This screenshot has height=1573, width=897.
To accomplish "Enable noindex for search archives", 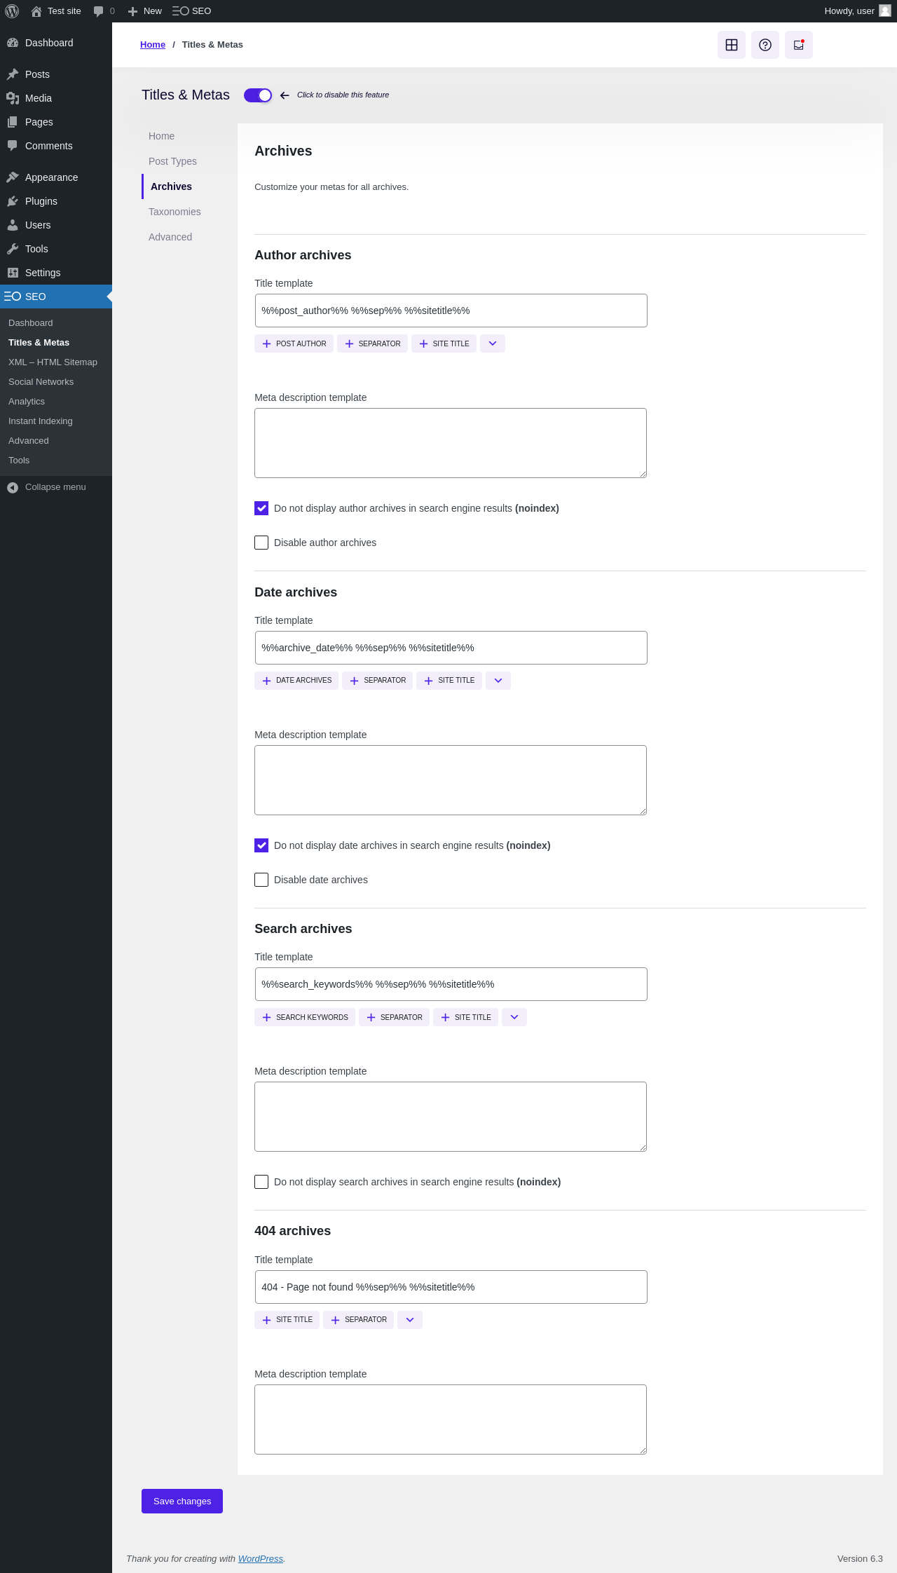I will [x=261, y=1182].
